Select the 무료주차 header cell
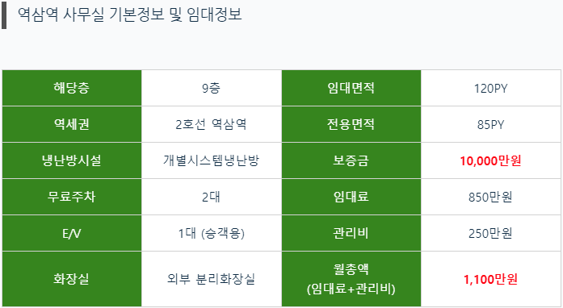563x308 pixels. [72, 197]
